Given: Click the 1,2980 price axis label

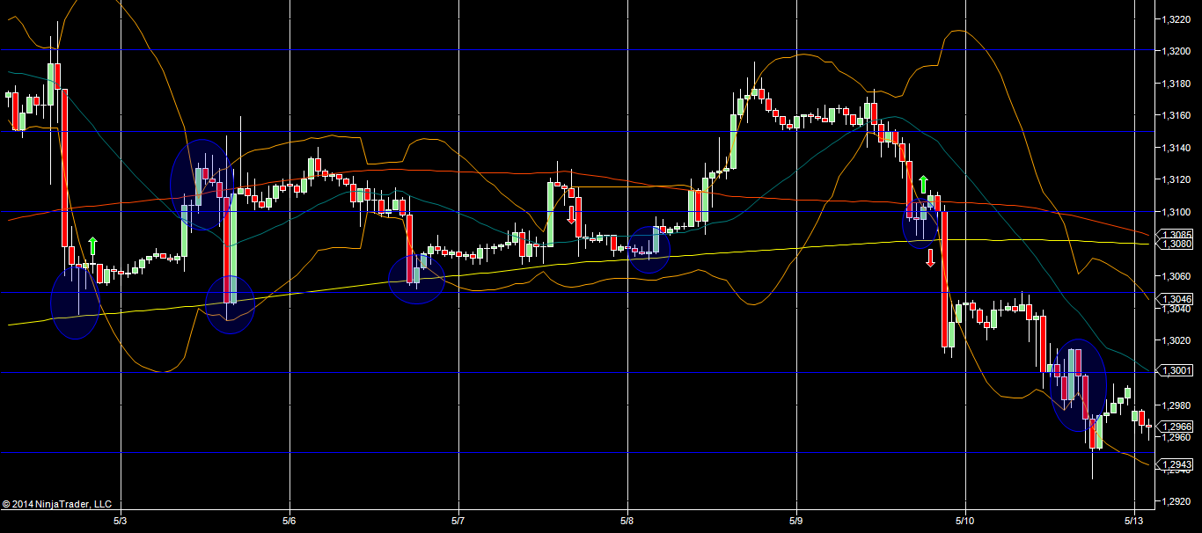Looking at the screenshot, I should (1177, 405).
